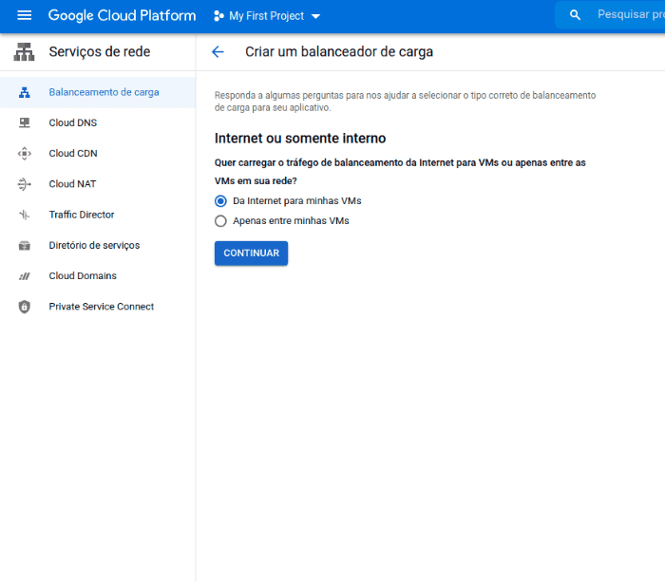This screenshot has width=665, height=582.
Task: Open the hamburger navigation menu
Action: (25, 15)
